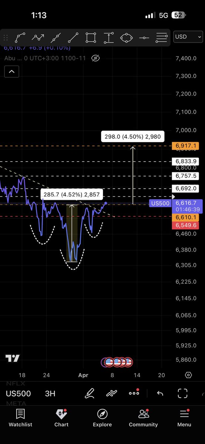Open the Community tab
The image size is (205, 444).
coord(143,418)
